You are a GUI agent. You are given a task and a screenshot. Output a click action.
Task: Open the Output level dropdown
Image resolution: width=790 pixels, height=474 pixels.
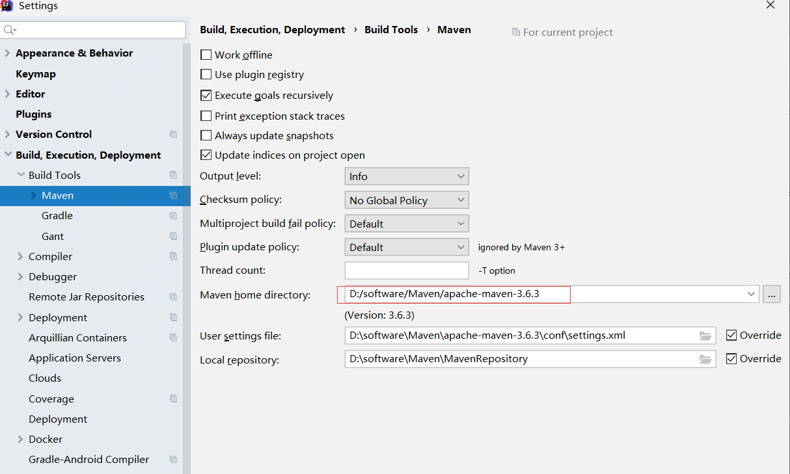407,176
